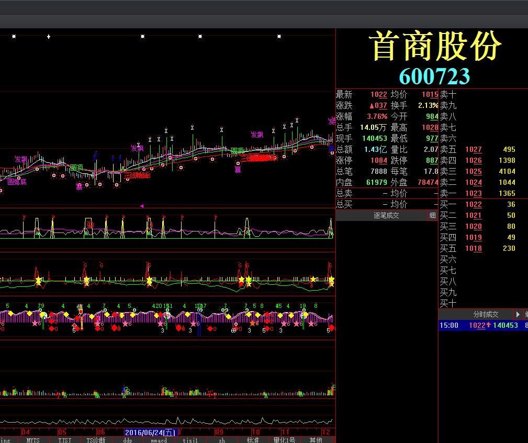
Task: Click the 卖三 volume 4104
Action: point(507,171)
